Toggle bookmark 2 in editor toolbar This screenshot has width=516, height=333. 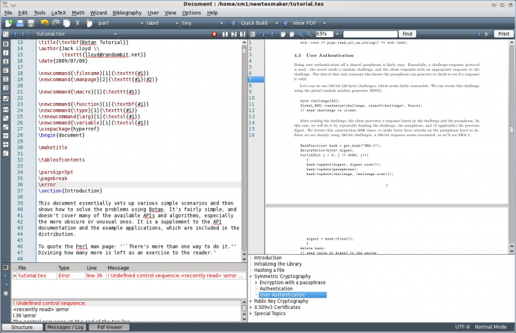233,34
